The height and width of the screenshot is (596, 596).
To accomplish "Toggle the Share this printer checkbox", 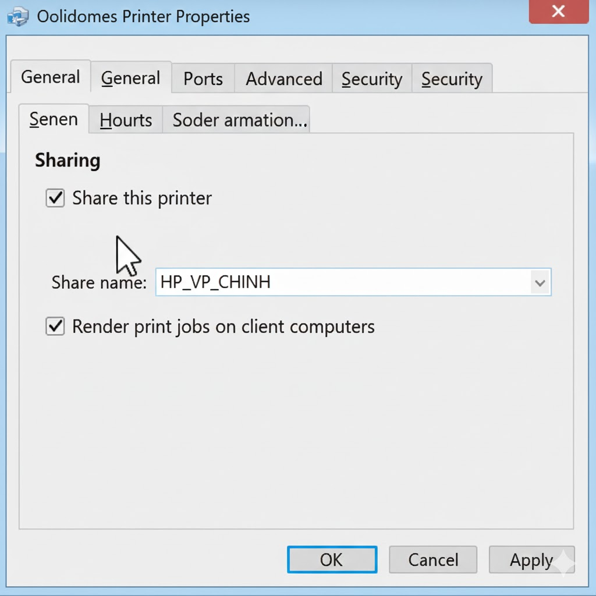I will tap(55, 198).
